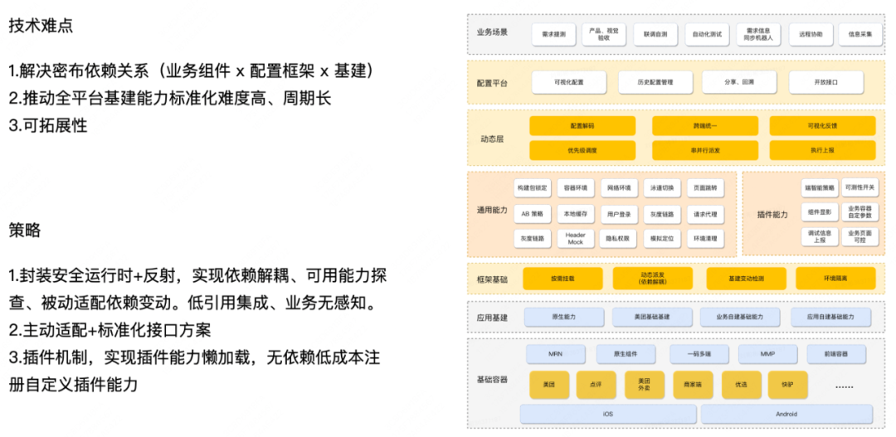Click the 可视化反馈 block
Viewport: 896px width, 437px height.
822,125
